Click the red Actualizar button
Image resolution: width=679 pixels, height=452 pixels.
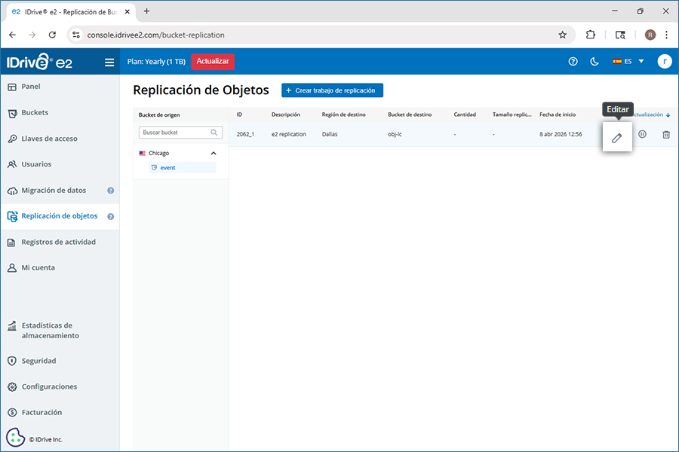click(213, 62)
